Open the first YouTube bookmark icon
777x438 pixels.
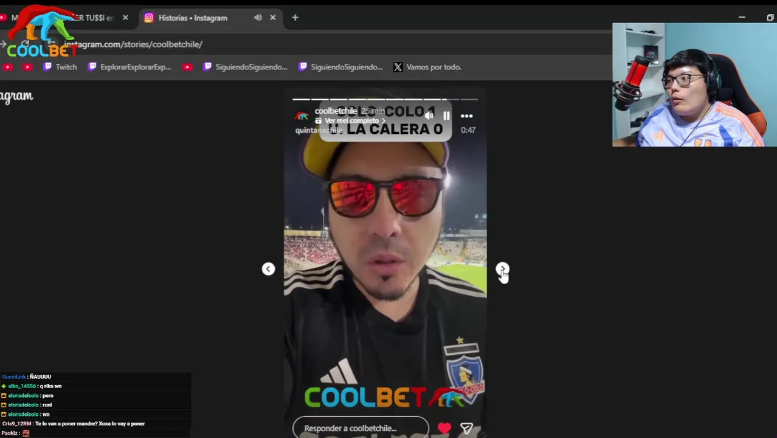(8, 67)
